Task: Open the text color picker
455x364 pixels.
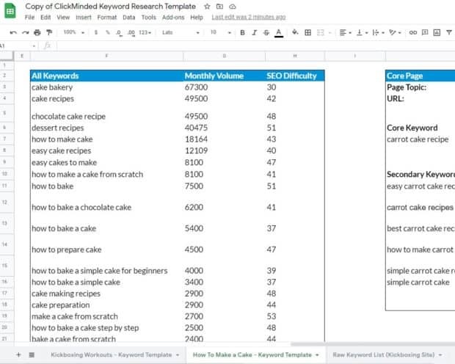Action: 279,32
